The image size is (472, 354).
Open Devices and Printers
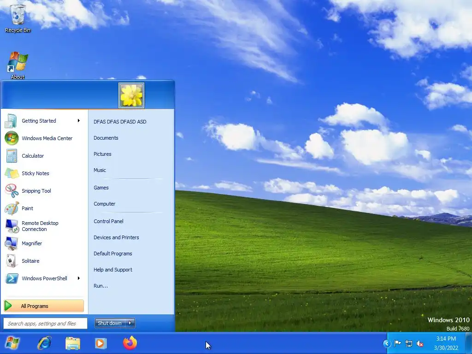pos(116,237)
